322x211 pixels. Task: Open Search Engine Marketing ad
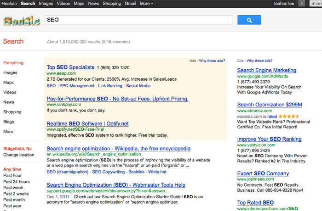pyautogui.click(x=266, y=70)
